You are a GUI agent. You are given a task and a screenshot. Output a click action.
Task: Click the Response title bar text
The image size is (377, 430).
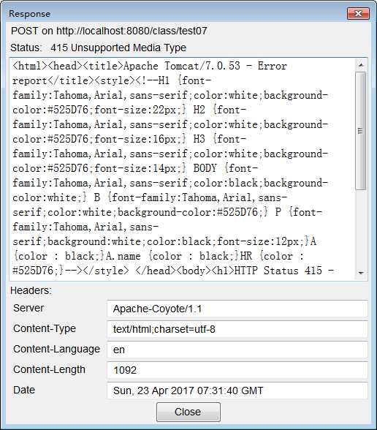tap(29, 14)
